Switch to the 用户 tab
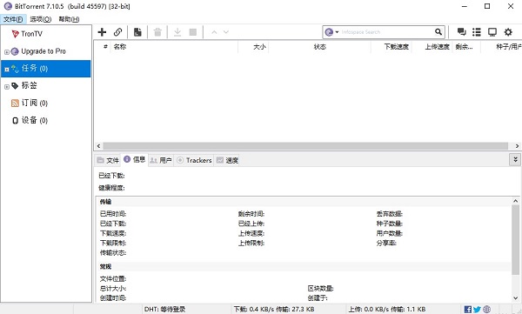Viewport: 522px width, 314px height. pos(161,161)
